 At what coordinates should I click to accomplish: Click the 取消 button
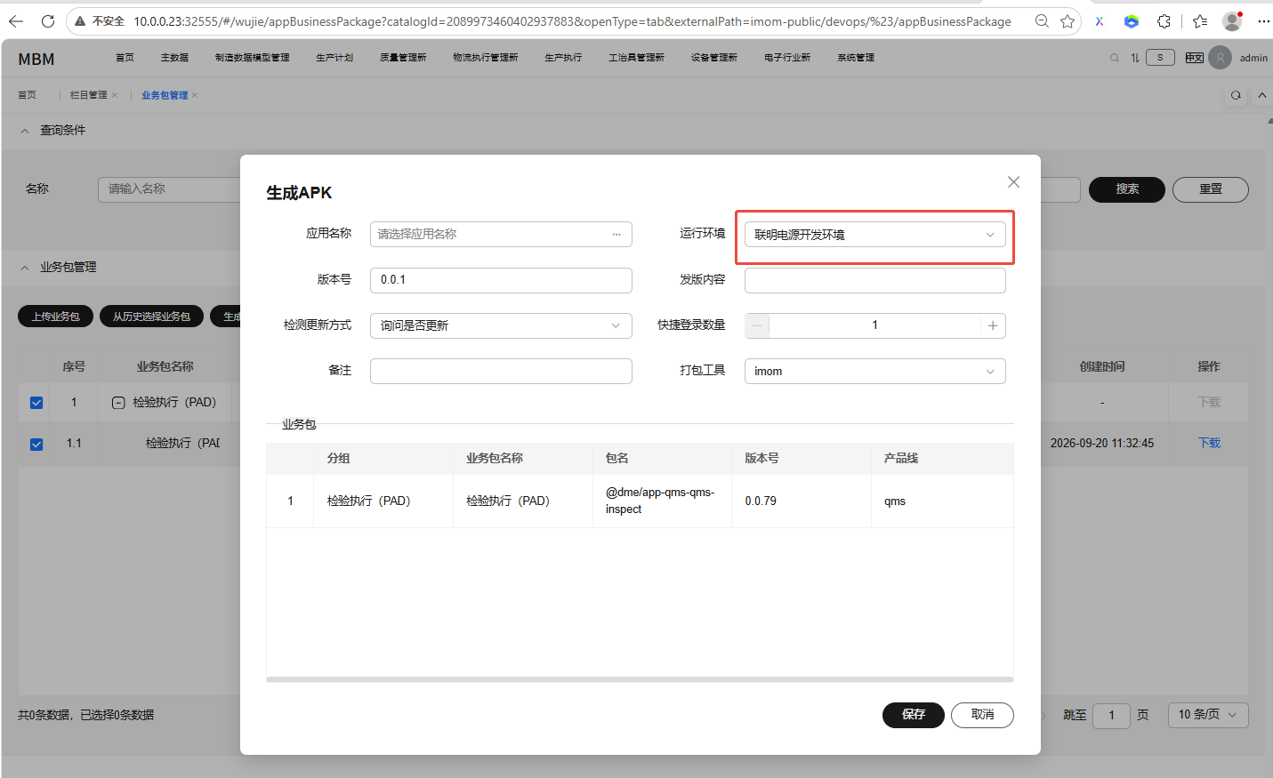click(982, 715)
